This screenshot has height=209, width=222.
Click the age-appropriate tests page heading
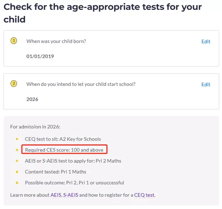[x=103, y=13]
